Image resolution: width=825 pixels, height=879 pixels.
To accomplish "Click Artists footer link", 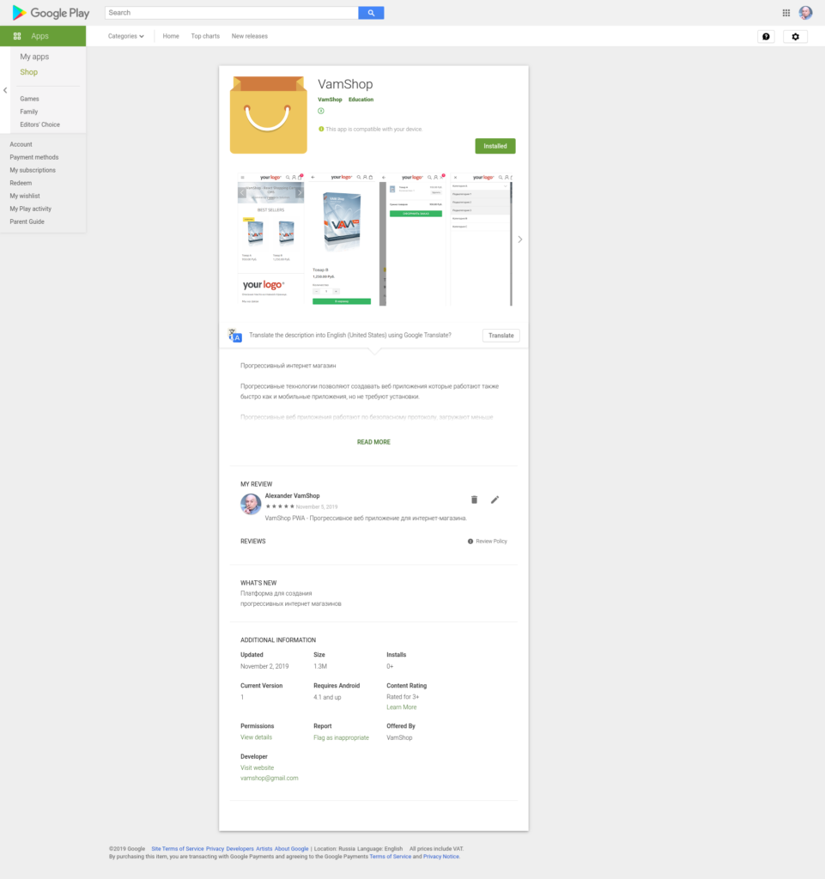I will [264, 849].
